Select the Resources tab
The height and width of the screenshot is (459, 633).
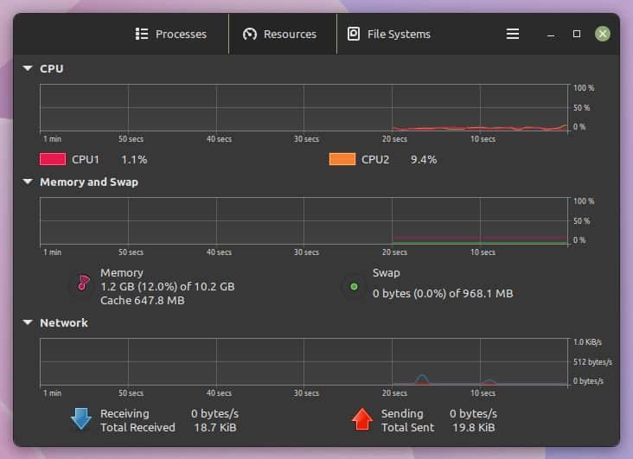[x=281, y=34]
